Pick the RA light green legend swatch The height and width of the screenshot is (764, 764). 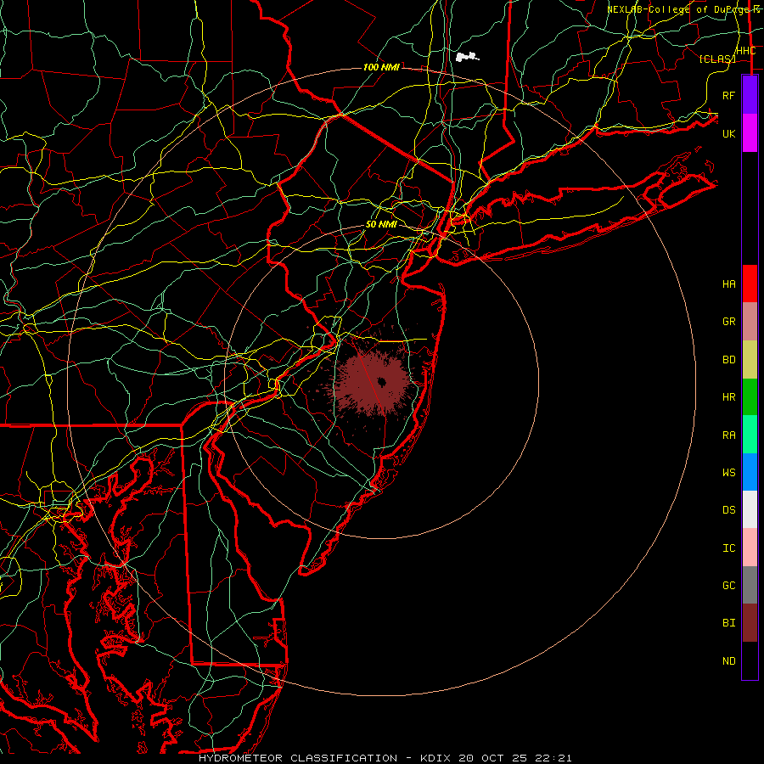pos(750,435)
